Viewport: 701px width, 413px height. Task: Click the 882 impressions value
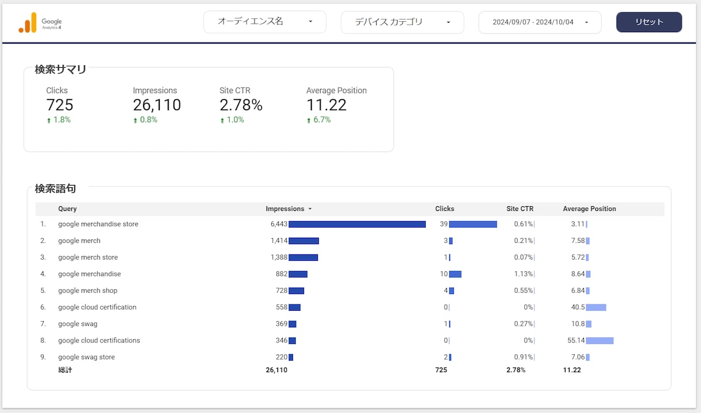pos(282,274)
